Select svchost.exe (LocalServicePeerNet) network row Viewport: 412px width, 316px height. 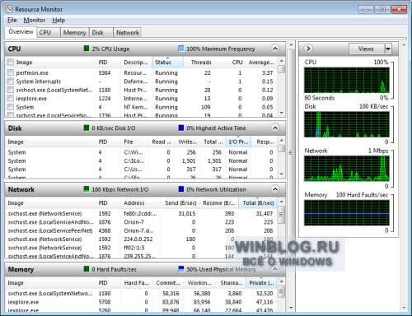[142, 230]
